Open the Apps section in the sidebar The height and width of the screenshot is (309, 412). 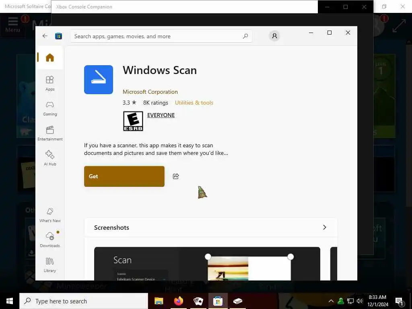(x=49, y=83)
